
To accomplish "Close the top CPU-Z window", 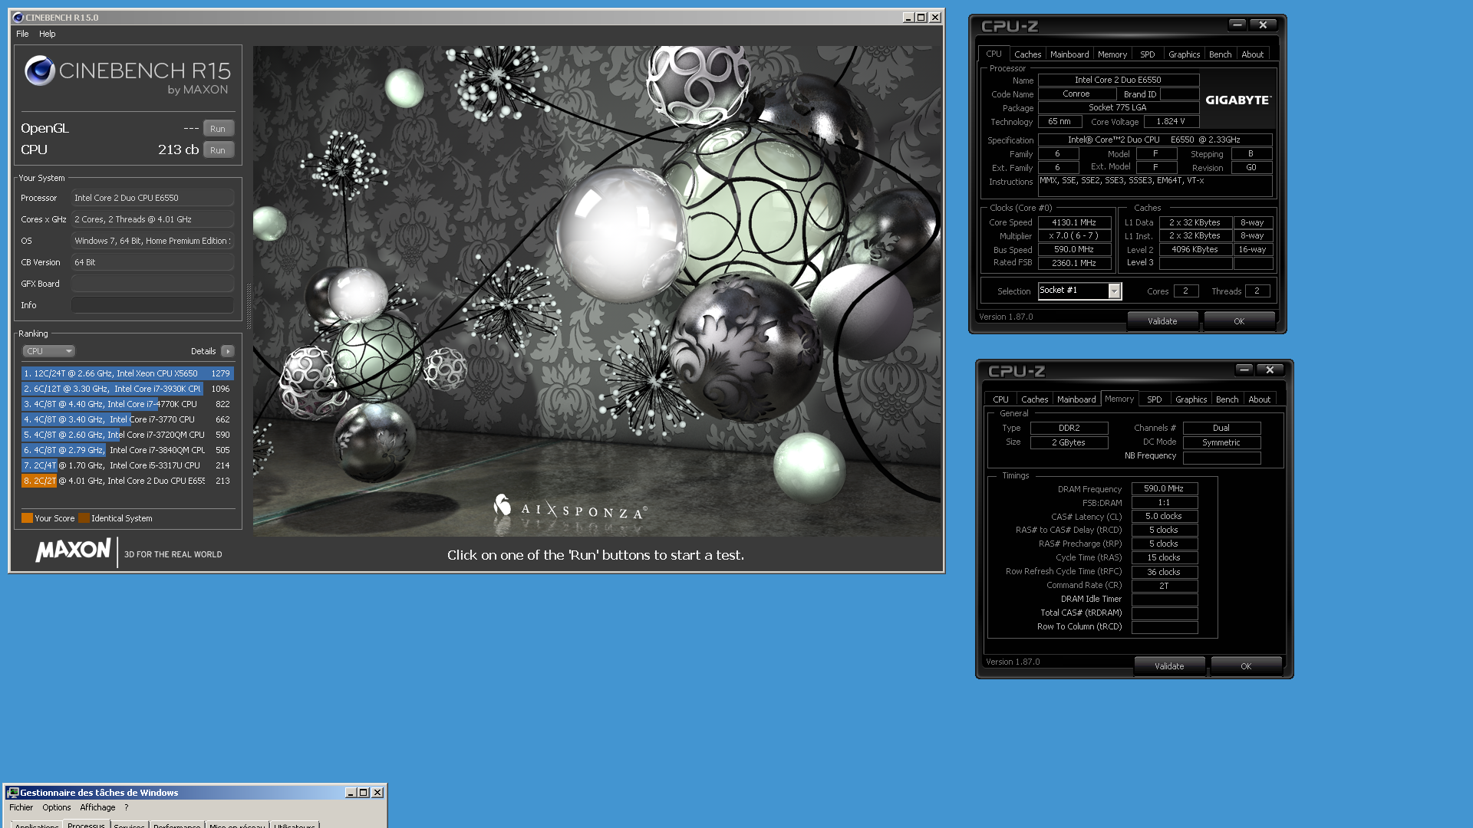I will click(1263, 25).
